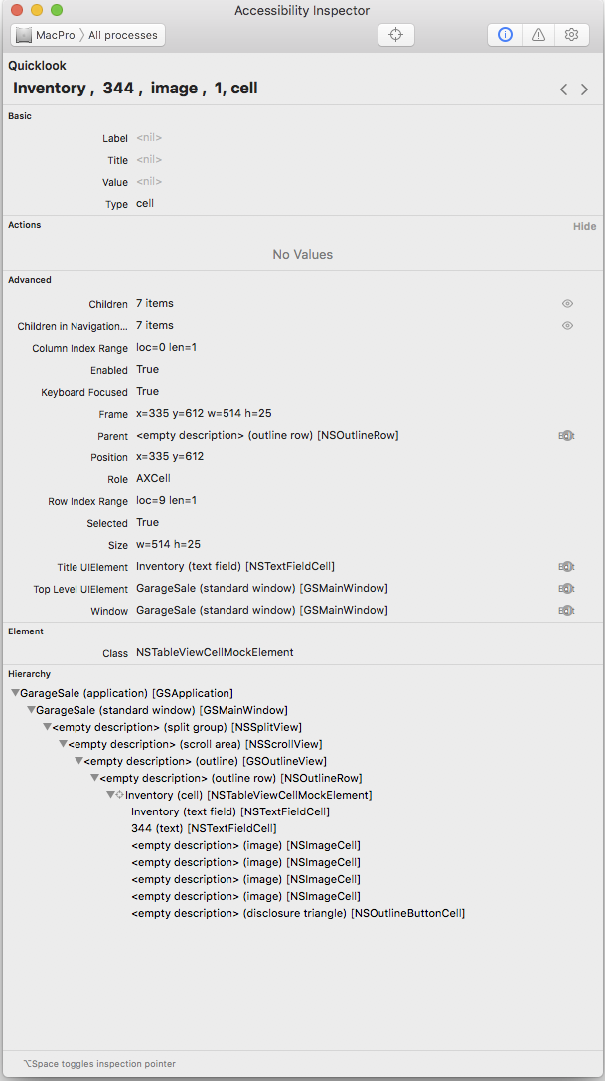
Task: Switch to the Inspection info tab
Action: tap(505, 34)
